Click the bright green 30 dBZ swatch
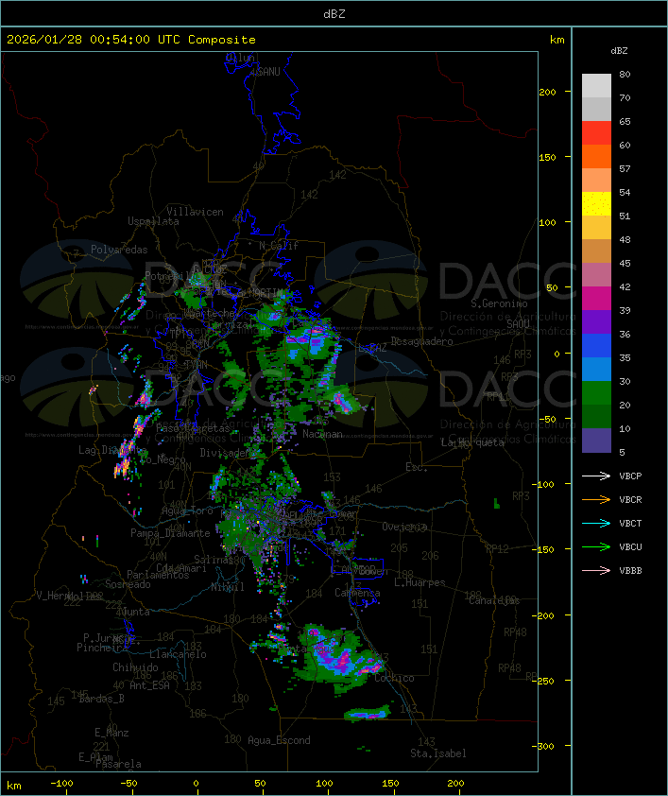The image size is (668, 796). click(x=596, y=393)
